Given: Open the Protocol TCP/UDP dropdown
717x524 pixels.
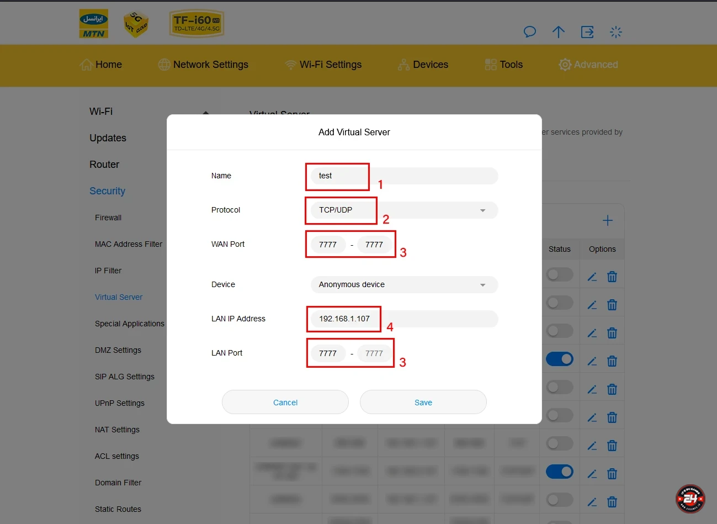Looking at the screenshot, I should [404, 210].
